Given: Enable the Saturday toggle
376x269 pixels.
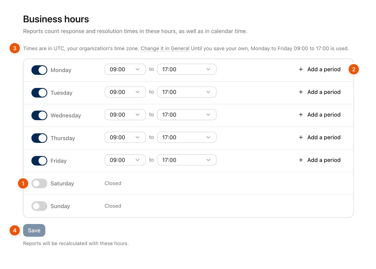Looking at the screenshot, I should coord(39,183).
